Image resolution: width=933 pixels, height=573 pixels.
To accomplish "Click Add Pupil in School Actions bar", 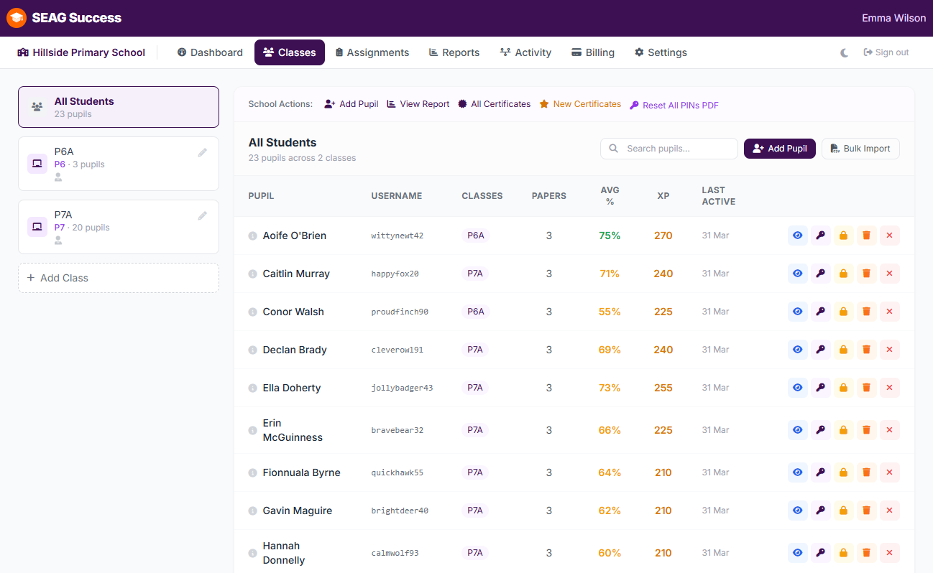I will click(351, 104).
